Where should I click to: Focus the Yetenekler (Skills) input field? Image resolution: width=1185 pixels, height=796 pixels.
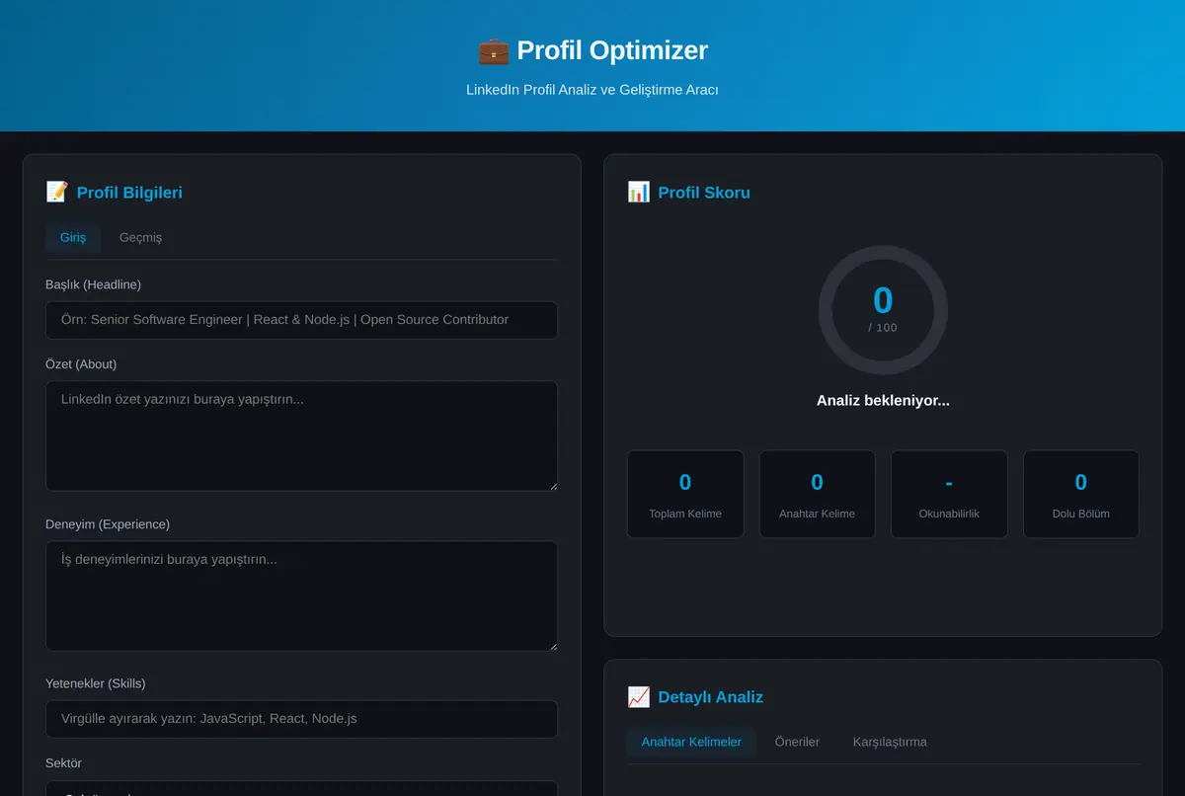(x=301, y=719)
